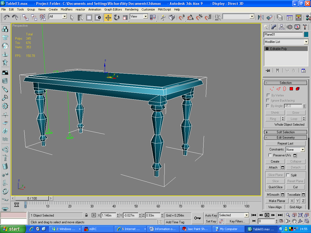This screenshot has height=233, width=311.
Task: Open the Layer Manager icon
Action: pyautogui.click(x=280, y=18)
